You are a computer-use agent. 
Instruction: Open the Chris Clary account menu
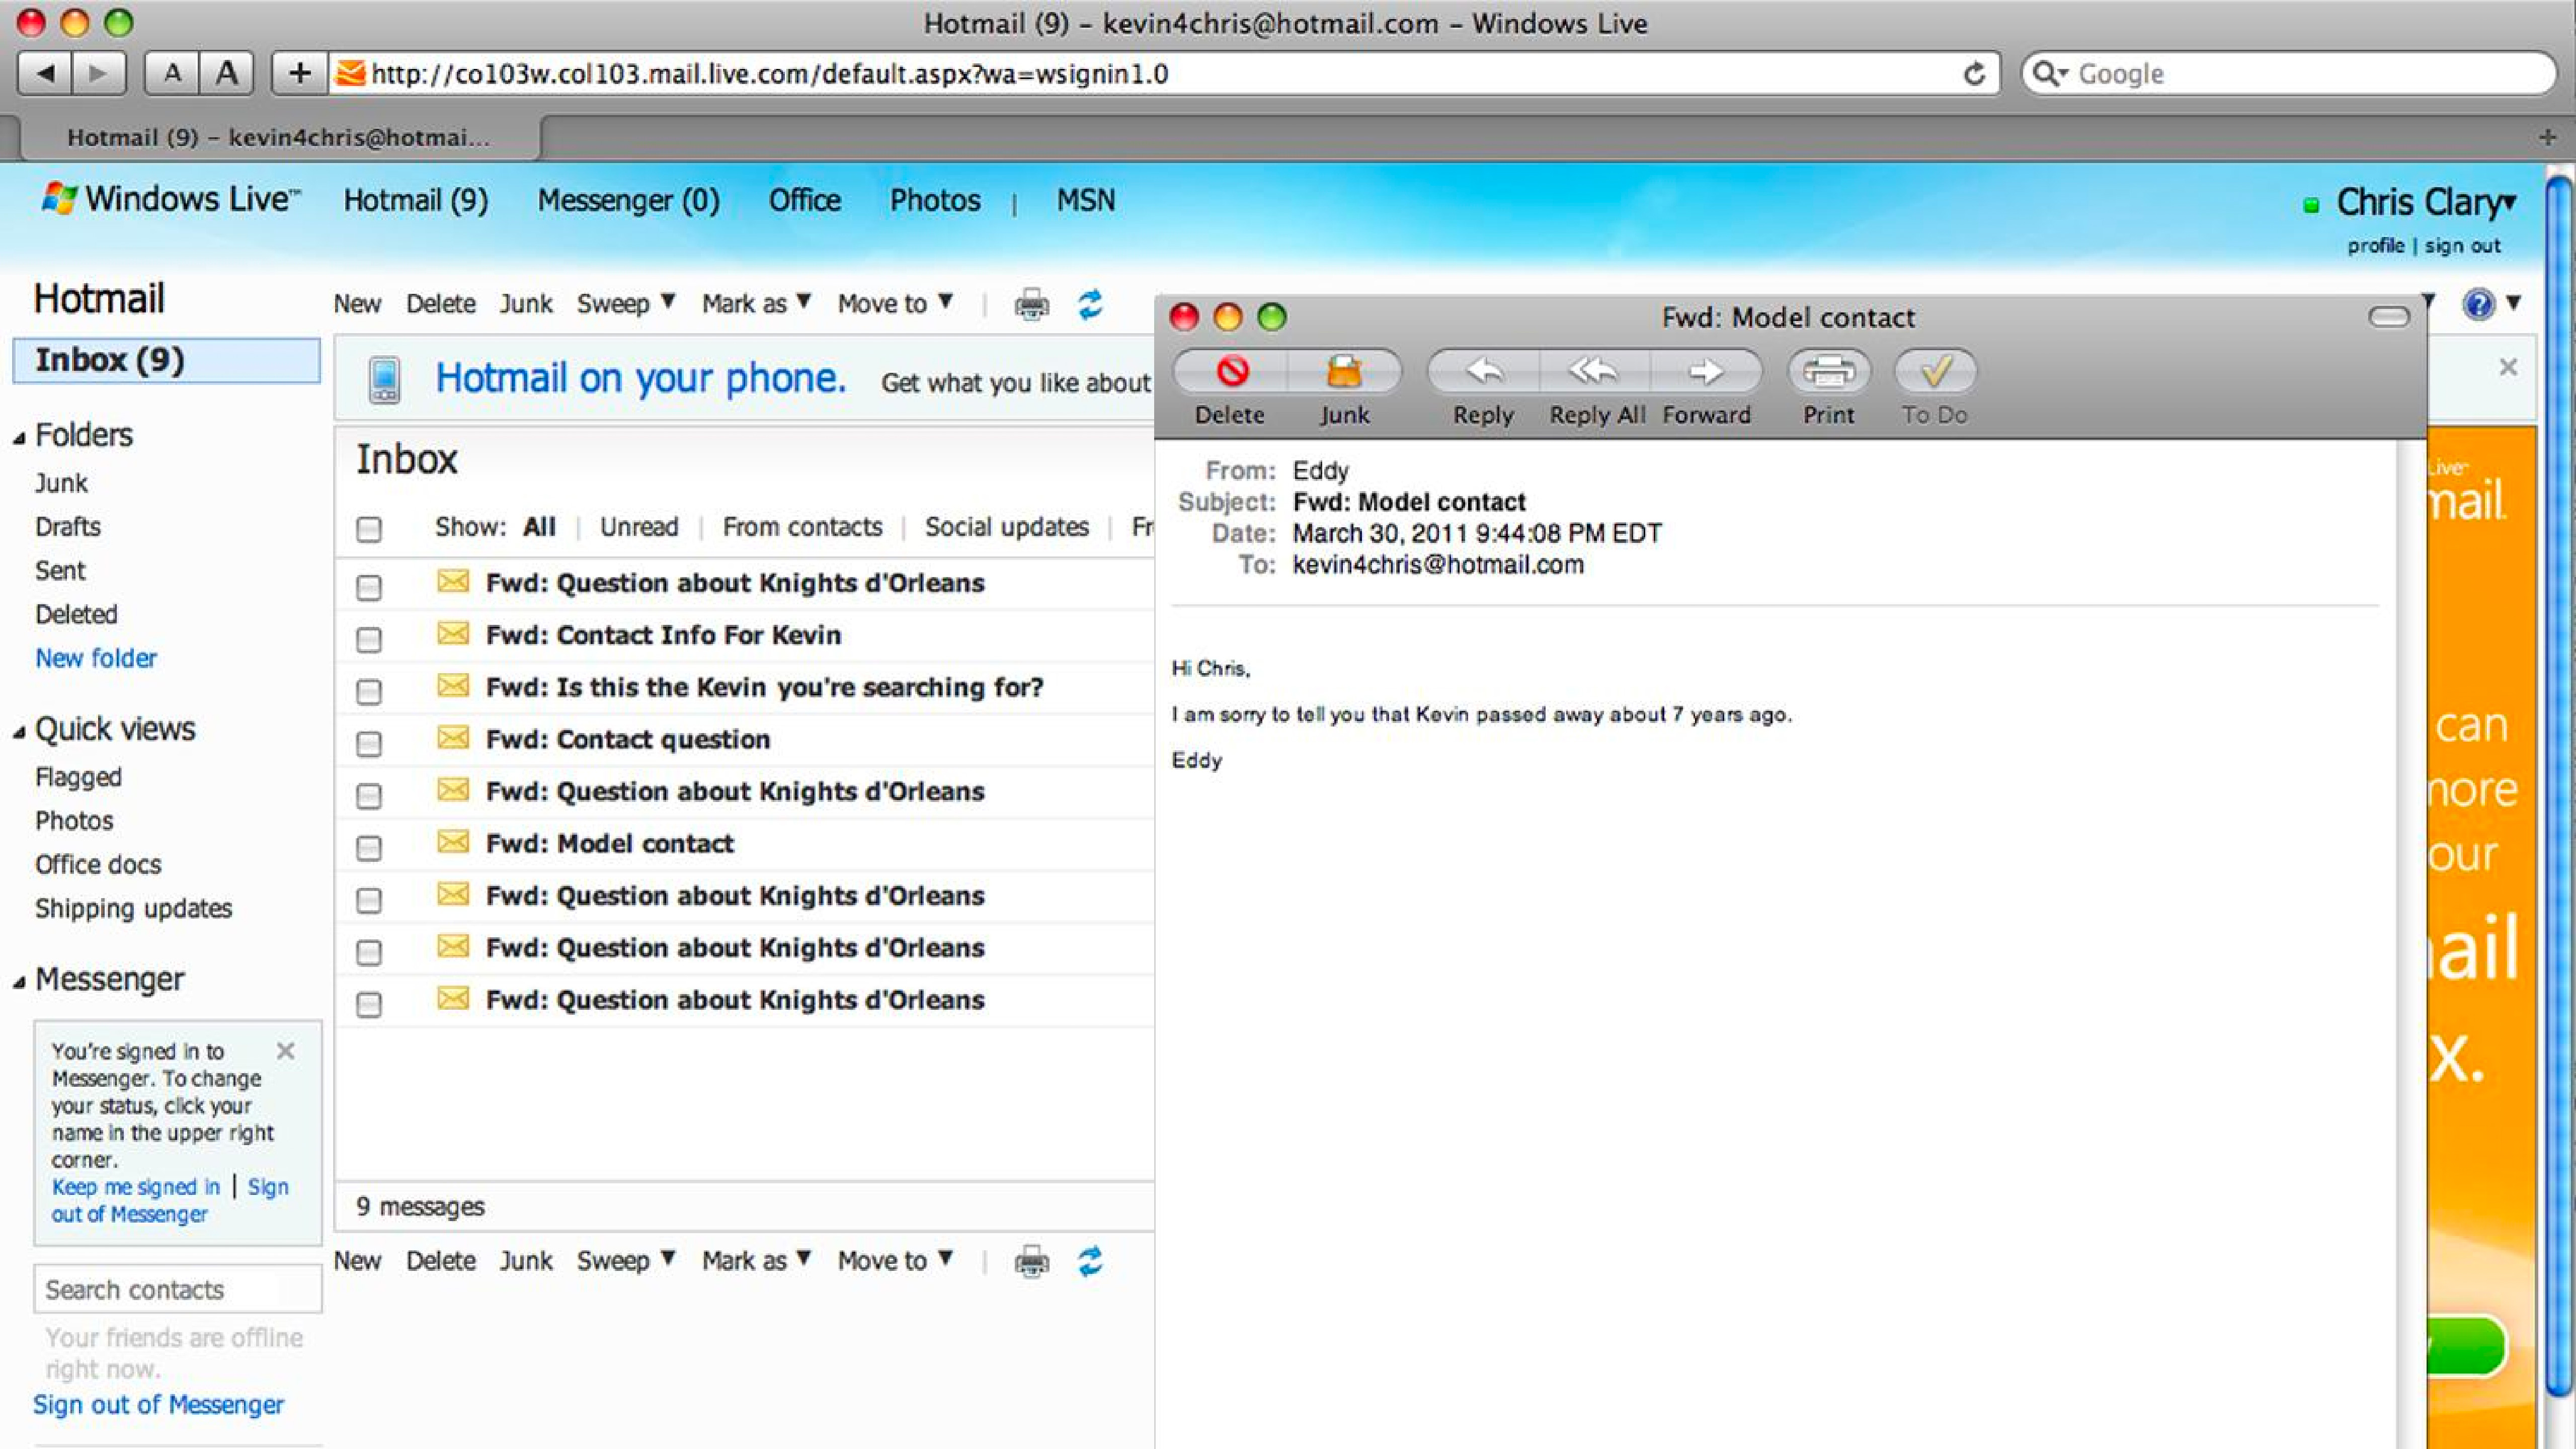tap(2425, 202)
